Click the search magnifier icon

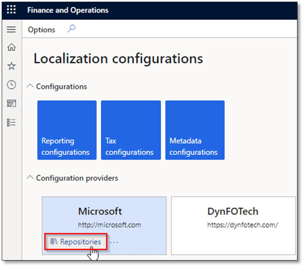pyautogui.click(x=71, y=29)
